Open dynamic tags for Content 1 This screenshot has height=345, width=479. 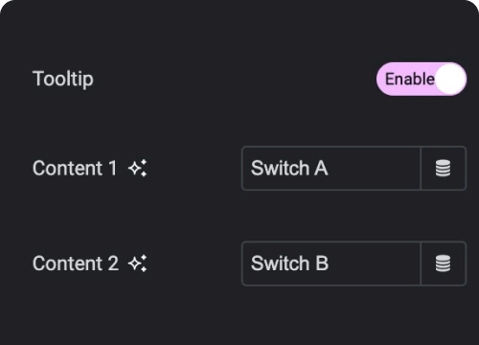pyautogui.click(x=444, y=169)
